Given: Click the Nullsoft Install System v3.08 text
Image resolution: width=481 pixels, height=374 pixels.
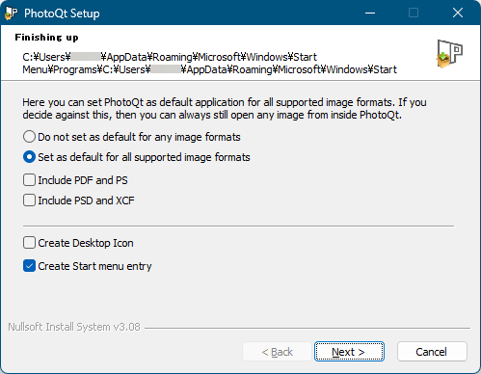Looking at the screenshot, I should pyautogui.click(x=74, y=327).
